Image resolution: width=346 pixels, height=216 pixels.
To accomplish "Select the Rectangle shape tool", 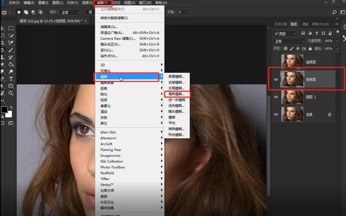I will point(11,86).
